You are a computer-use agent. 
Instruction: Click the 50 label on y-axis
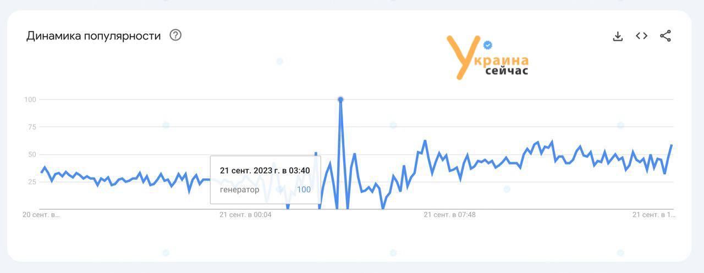pyautogui.click(x=32, y=154)
